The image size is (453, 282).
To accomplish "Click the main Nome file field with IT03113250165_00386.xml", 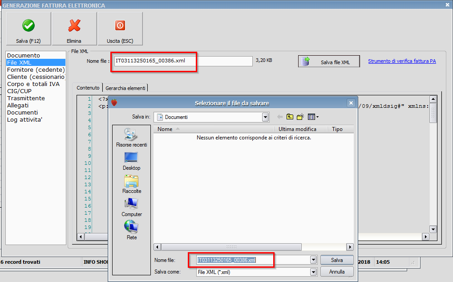I will 183,61.
